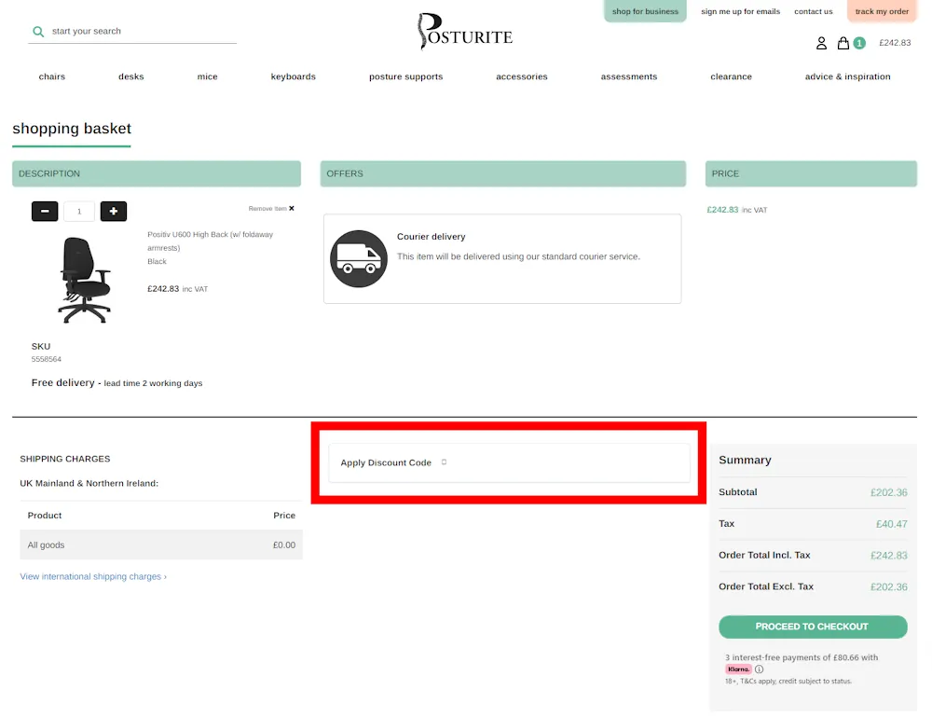Open the account user icon
Screen dimensions: 932x717
tap(821, 43)
